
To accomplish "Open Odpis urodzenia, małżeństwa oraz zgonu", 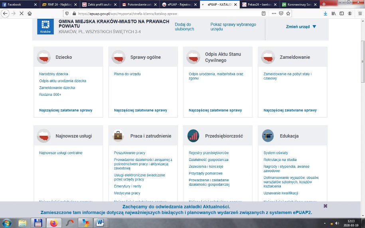I will (216, 76).
